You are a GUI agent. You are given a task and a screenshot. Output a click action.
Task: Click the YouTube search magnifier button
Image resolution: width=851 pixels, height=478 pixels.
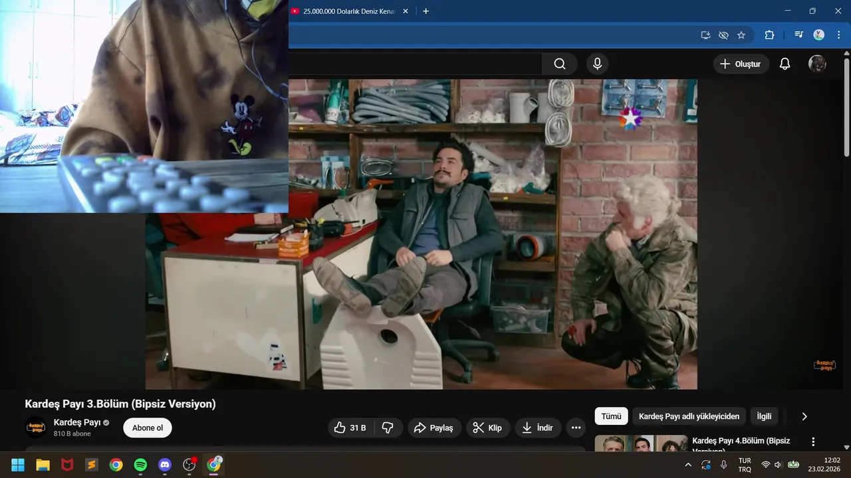click(560, 64)
